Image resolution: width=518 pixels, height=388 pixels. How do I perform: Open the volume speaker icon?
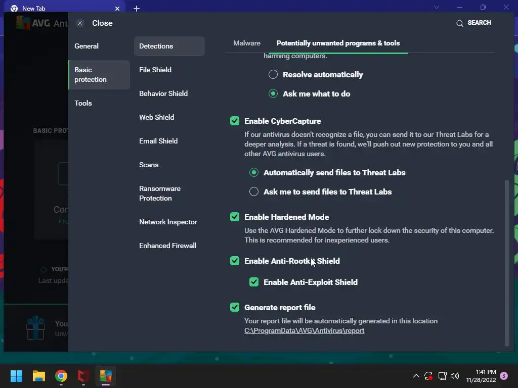[x=455, y=376]
